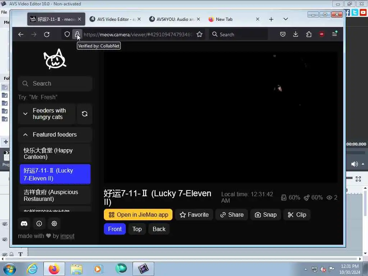Show hidden tray icons arrow
368x276 pixels.
[x=305, y=270]
